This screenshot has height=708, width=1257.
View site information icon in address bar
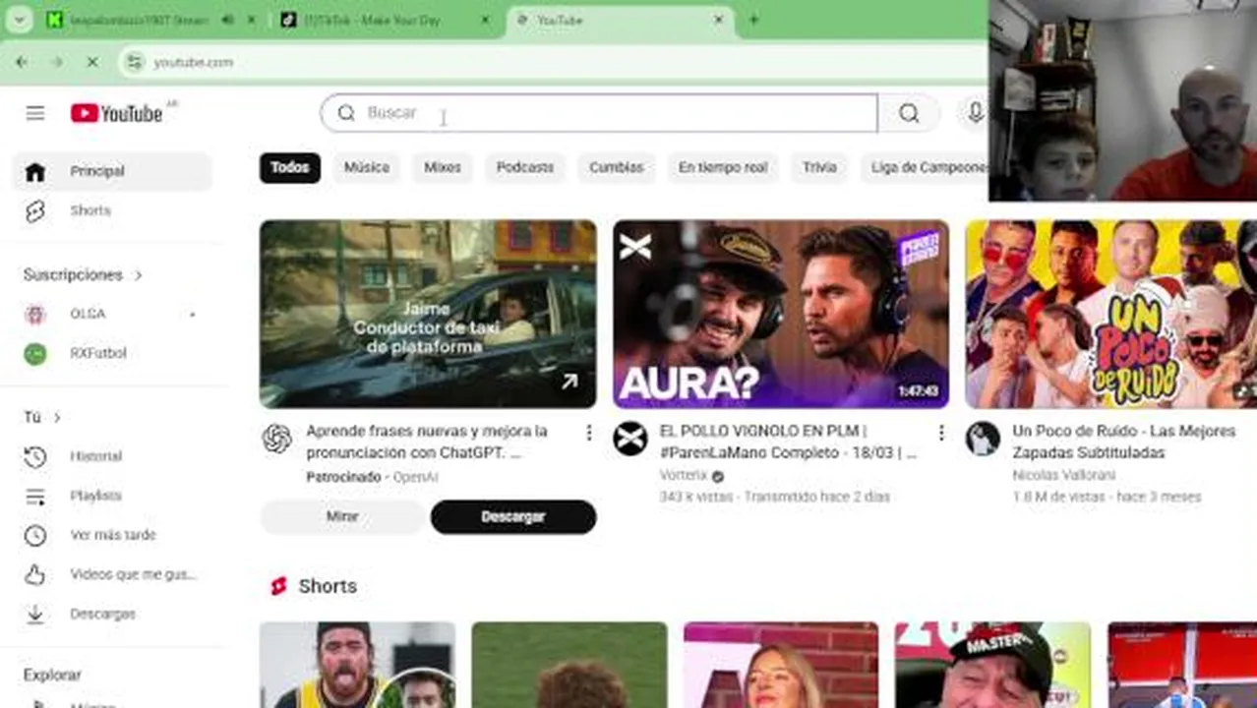pyautogui.click(x=135, y=62)
